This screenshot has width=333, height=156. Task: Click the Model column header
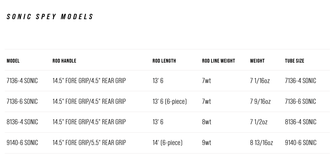13,61
